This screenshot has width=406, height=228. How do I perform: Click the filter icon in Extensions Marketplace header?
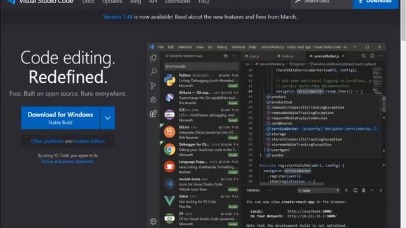(x=226, y=56)
